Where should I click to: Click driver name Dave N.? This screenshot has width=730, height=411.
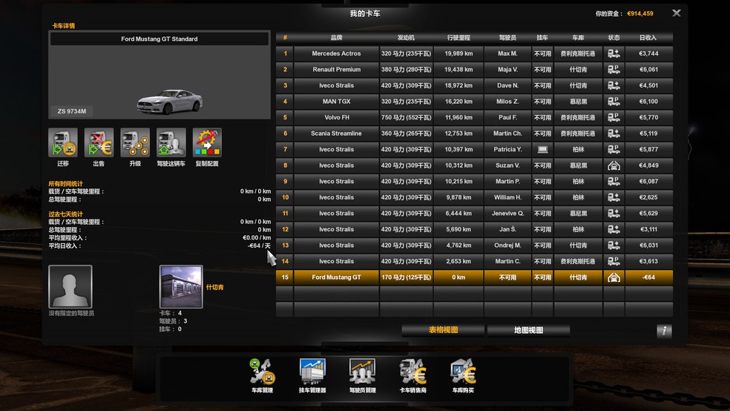[x=507, y=85]
